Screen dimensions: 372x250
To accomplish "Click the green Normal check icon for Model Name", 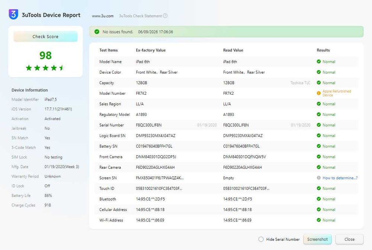I will [x=319, y=62].
